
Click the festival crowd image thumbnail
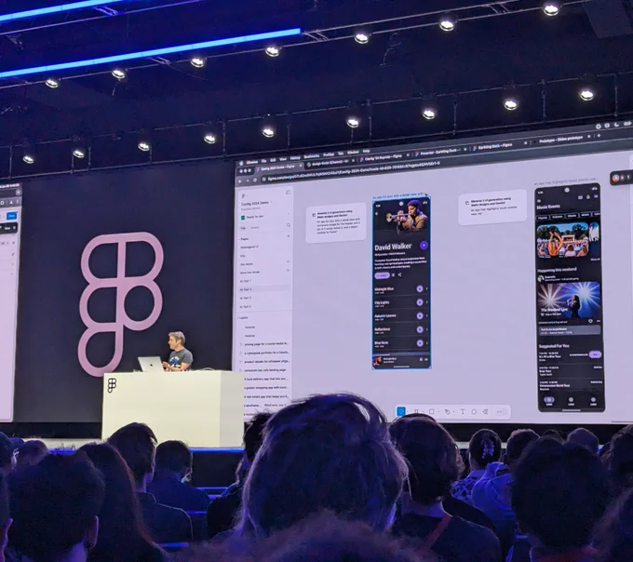[x=562, y=240]
